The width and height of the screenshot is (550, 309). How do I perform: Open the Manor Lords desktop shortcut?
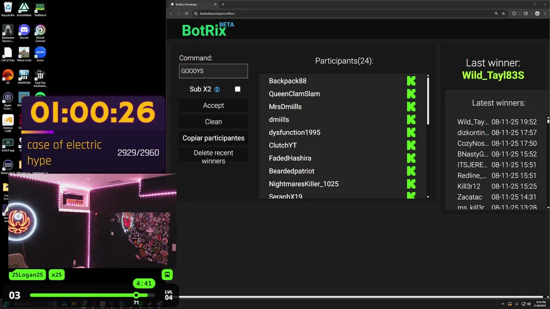(24, 55)
